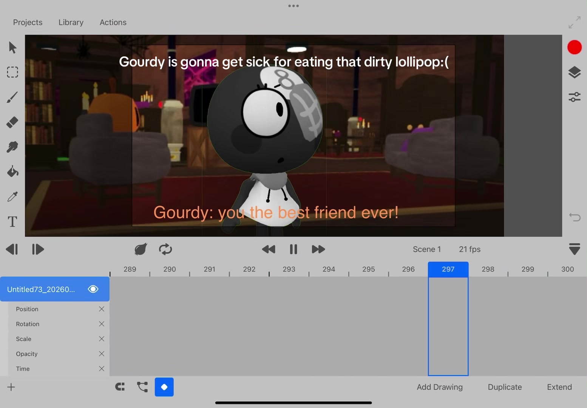The width and height of the screenshot is (587, 408).
Task: Open the adjustment sliders settings icon
Action: 574,97
